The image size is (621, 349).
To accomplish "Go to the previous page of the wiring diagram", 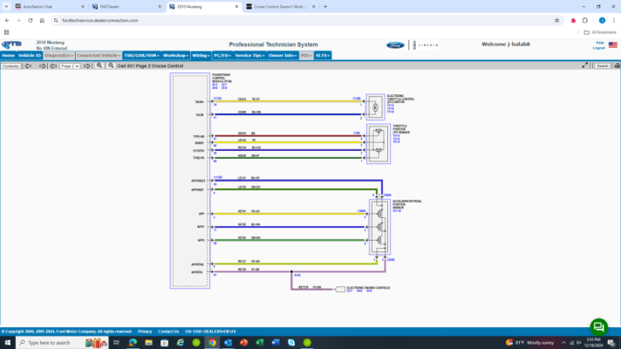I will [53, 66].
